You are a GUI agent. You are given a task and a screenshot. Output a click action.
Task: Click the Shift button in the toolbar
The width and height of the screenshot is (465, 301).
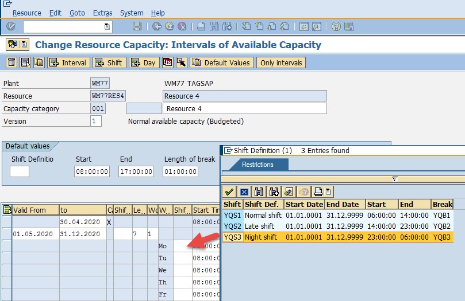pos(110,62)
